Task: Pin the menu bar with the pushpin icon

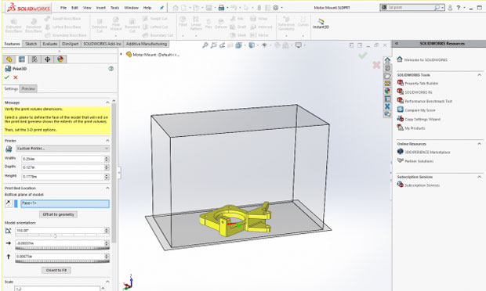Action: [161, 8]
